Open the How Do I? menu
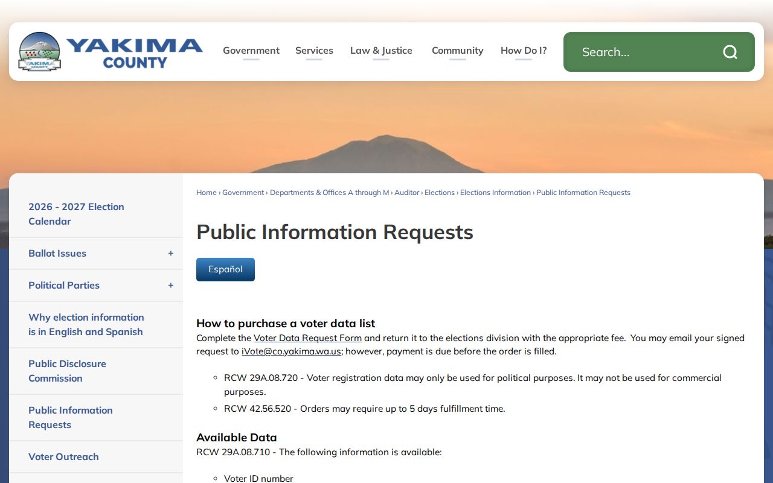Image resolution: width=773 pixels, height=483 pixels. point(524,51)
